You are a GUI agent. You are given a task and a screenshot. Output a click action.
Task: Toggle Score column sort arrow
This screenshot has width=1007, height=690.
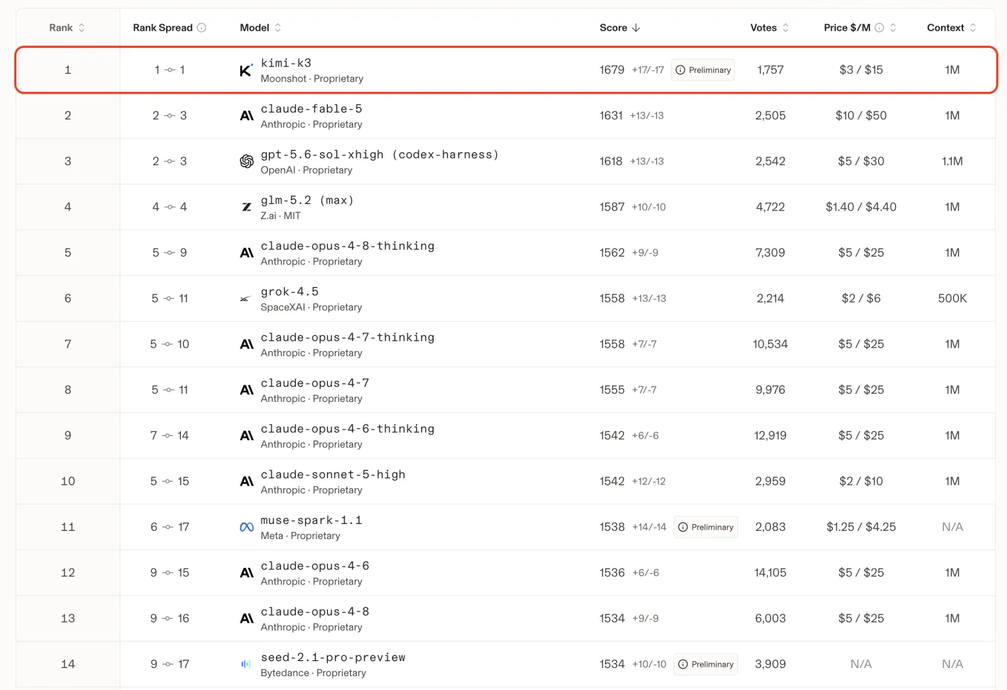636,28
